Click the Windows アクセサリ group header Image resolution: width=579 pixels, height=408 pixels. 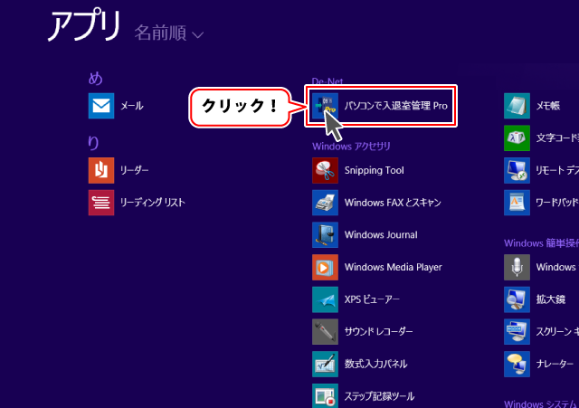click(351, 147)
